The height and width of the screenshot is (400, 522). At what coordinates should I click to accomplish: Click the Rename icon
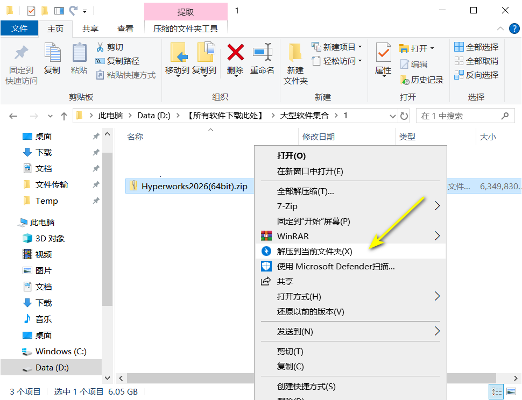[262, 53]
